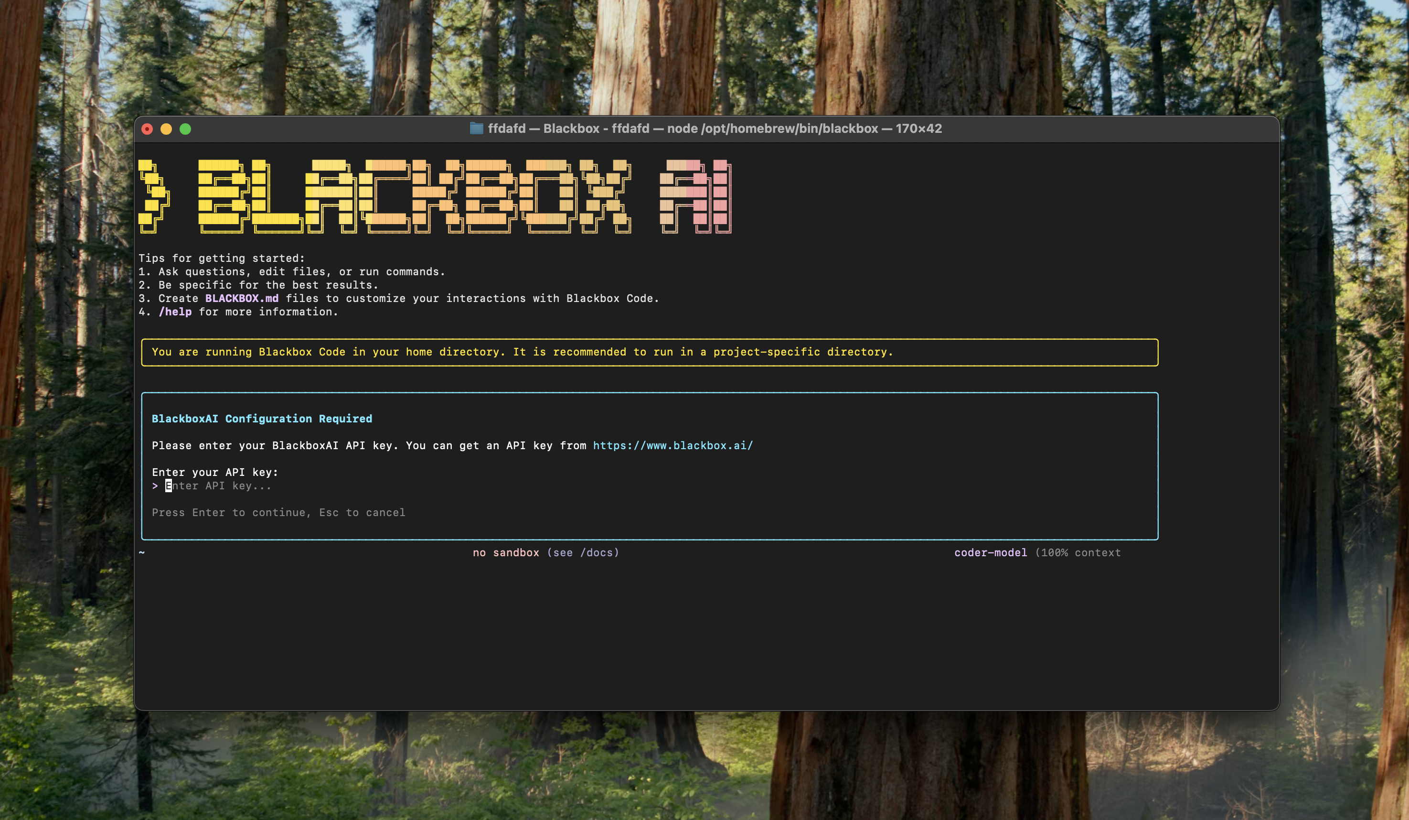Click the /docs reference in the status line
1409x820 pixels.
(x=596, y=552)
